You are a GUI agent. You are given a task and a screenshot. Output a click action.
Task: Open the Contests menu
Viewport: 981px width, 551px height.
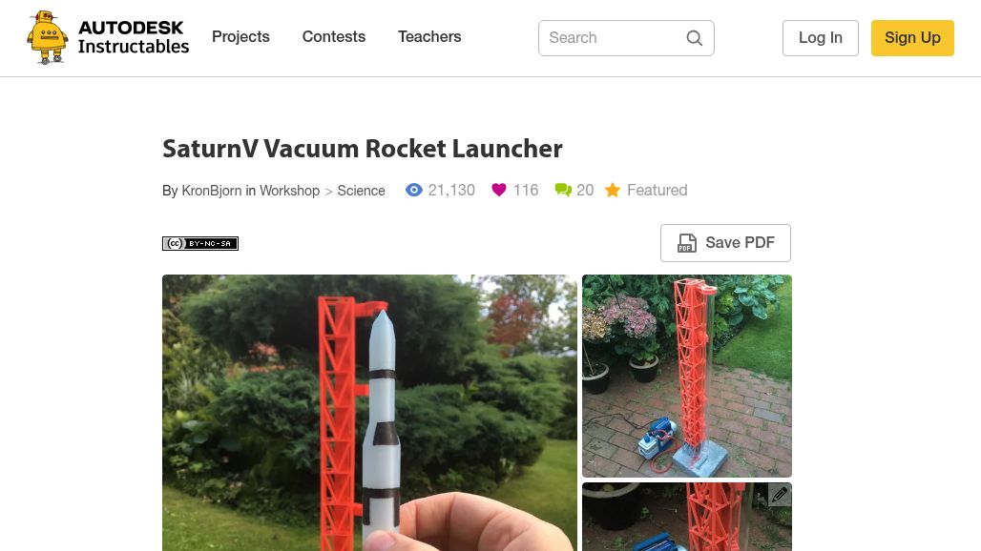(334, 37)
